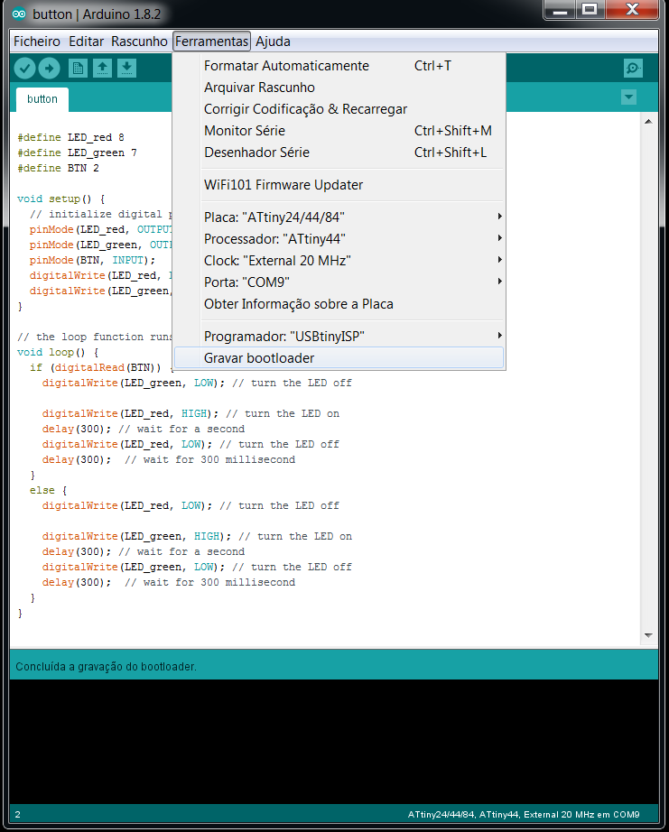This screenshot has width=669, height=832.
Task: Choose Arquivar Rascunho
Action: pyautogui.click(x=339, y=88)
